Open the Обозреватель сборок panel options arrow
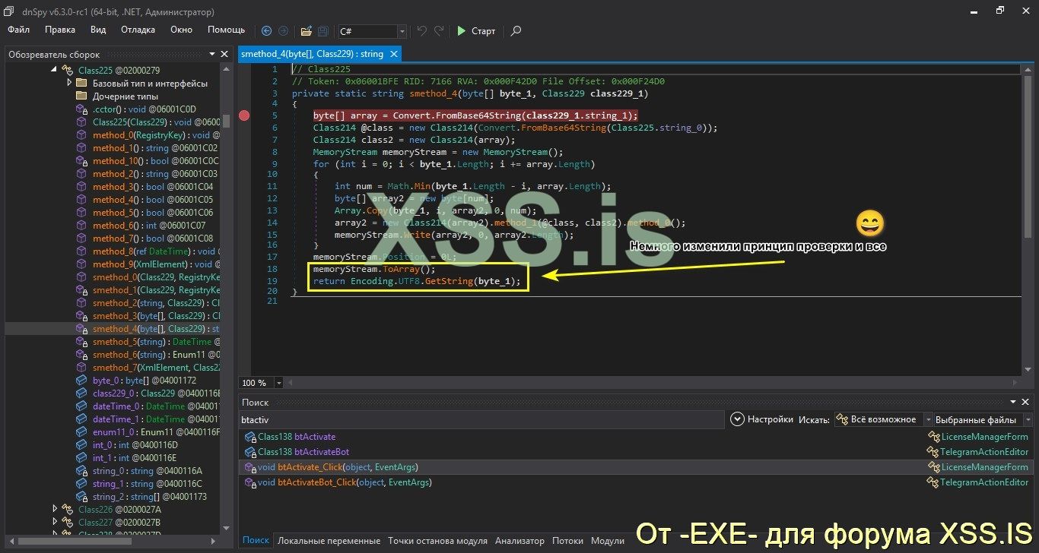This screenshot has height=553, width=1039. 211,55
